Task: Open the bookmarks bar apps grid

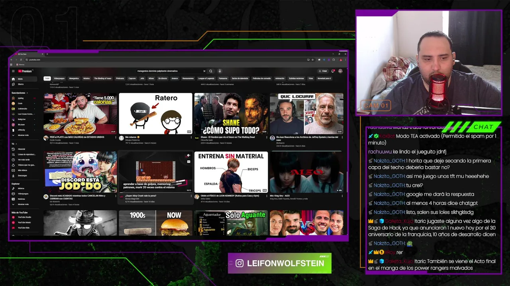Action: [12, 64]
